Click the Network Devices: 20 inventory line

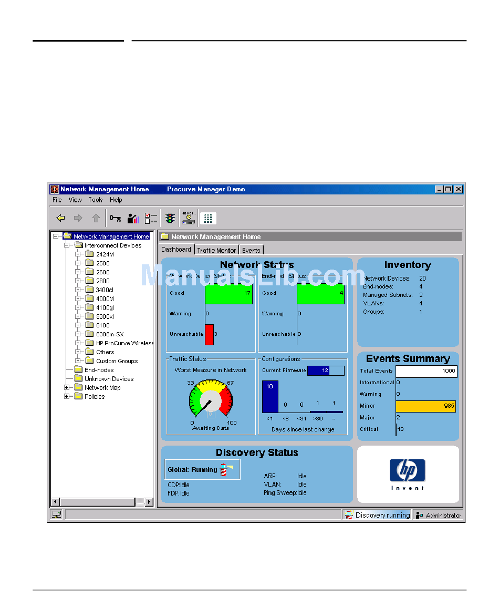394,279
